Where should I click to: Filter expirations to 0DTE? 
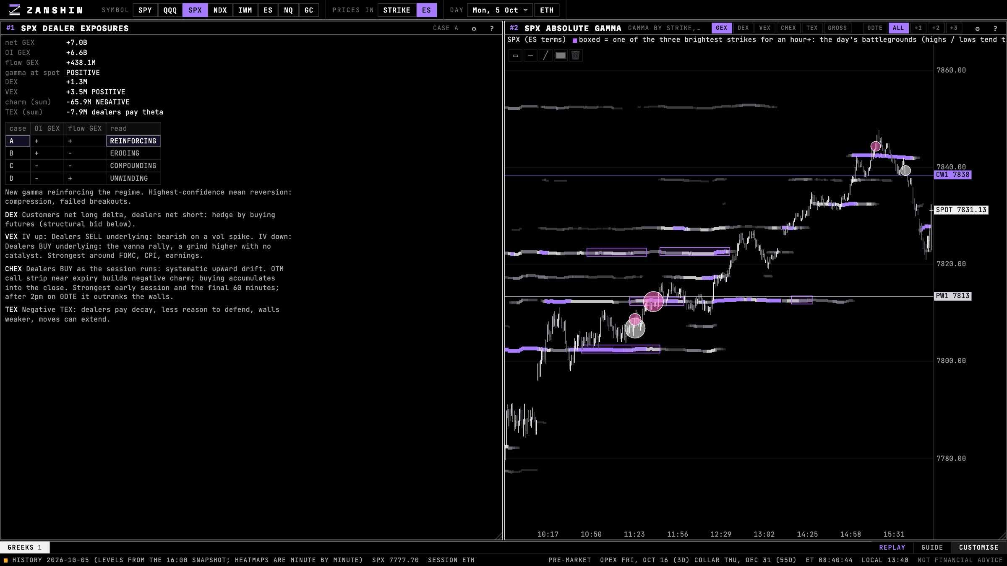click(875, 28)
